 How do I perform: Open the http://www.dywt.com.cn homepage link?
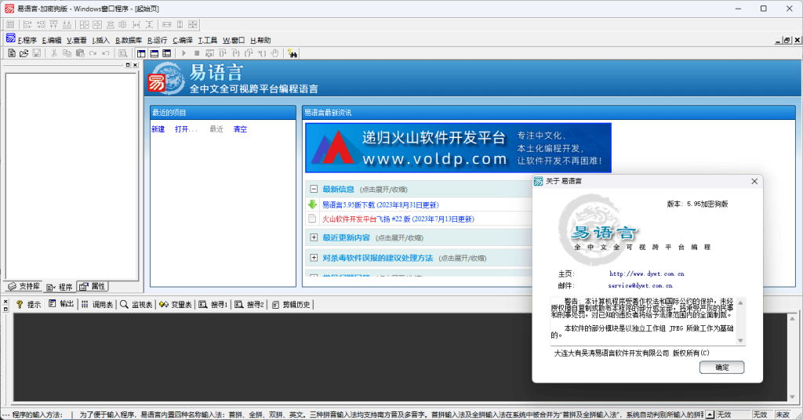(646, 273)
